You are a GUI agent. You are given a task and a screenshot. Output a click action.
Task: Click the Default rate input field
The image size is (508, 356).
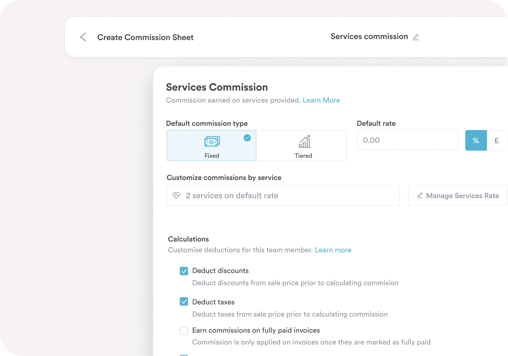tap(407, 140)
